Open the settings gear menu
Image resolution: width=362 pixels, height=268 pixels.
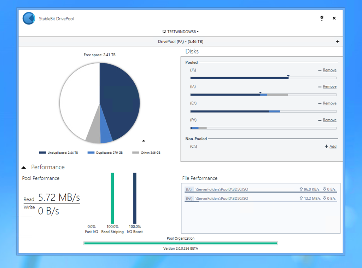(322, 18)
